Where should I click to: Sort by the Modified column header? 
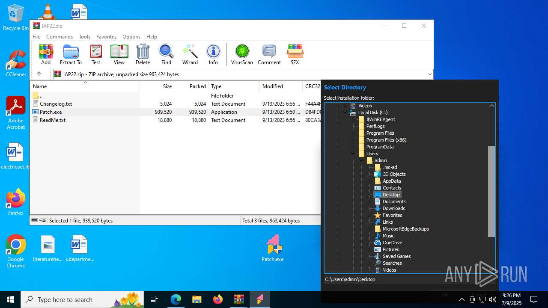[281, 86]
